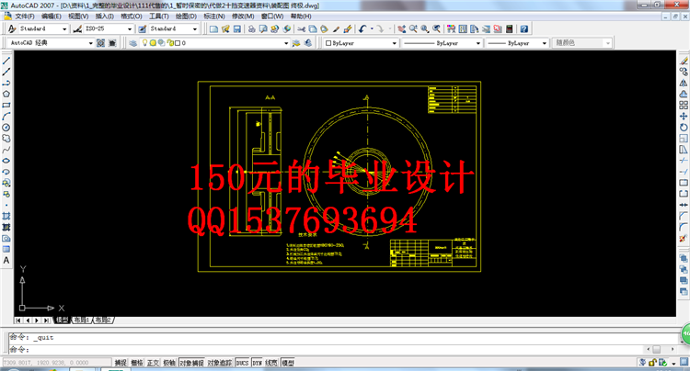Click the coordinates readout in status bar
690x371 pixels.
pyautogui.click(x=57, y=363)
